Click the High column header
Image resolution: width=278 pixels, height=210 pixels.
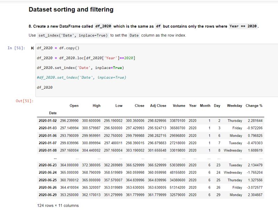pyautogui.click(x=97, y=106)
